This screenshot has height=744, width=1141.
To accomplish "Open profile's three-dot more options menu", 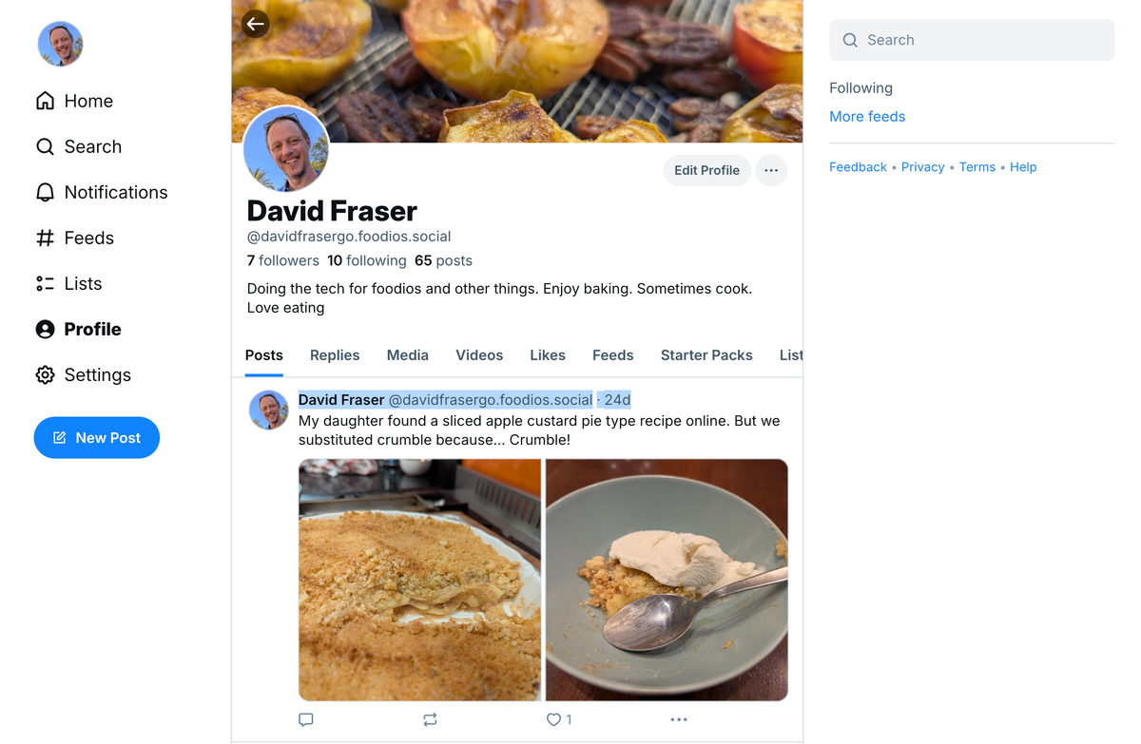I will [x=771, y=170].
